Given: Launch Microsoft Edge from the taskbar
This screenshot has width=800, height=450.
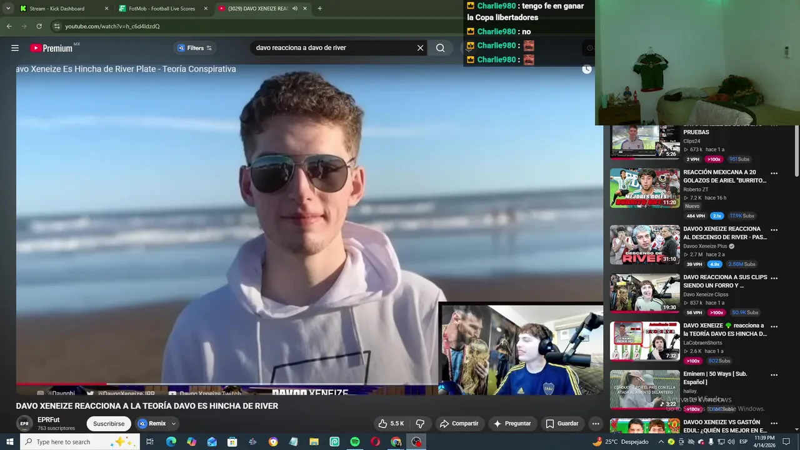Looking at the screenshot, I should [171, 442].
